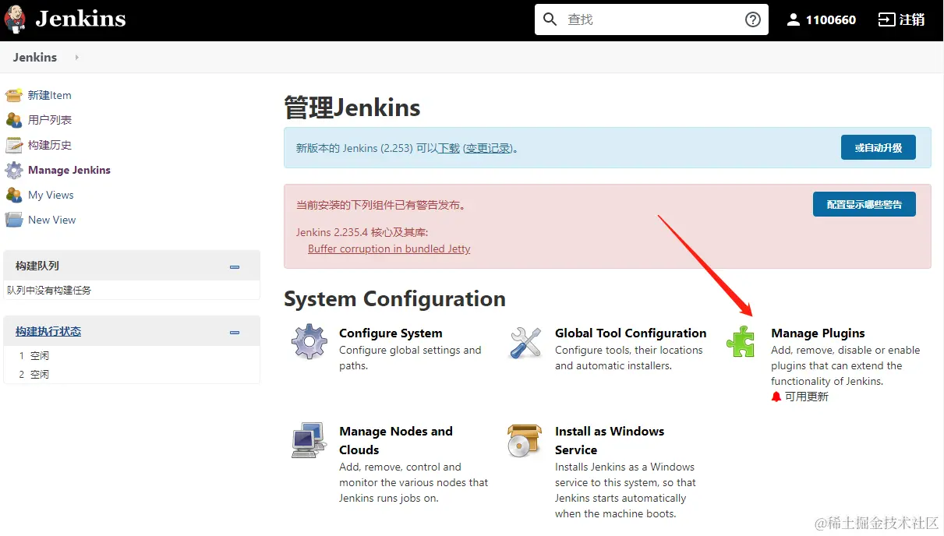Click the search magnifier icon

point(550,19)
